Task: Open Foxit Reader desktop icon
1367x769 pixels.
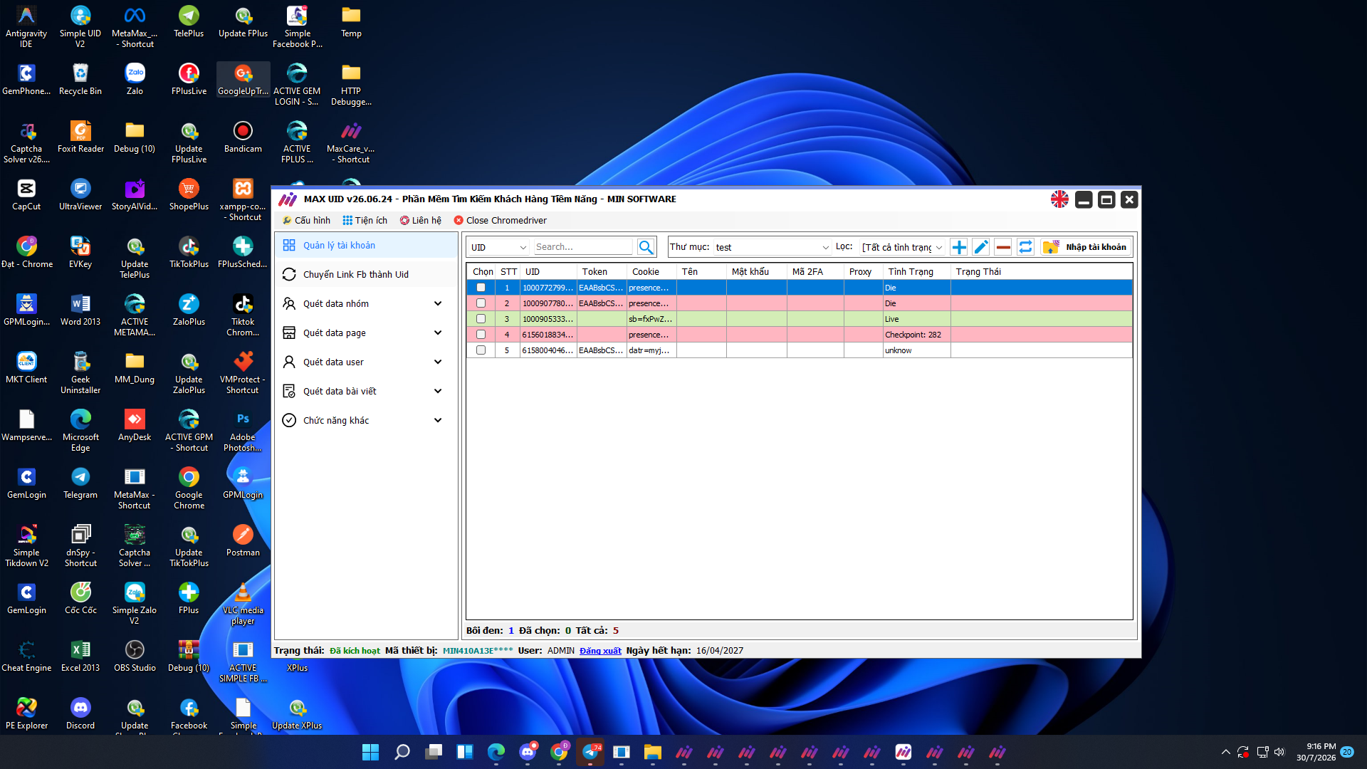Action: click(x=80, y=137)
